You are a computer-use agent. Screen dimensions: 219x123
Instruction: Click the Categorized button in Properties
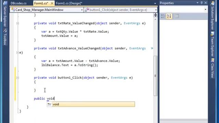tap(163, 16)
